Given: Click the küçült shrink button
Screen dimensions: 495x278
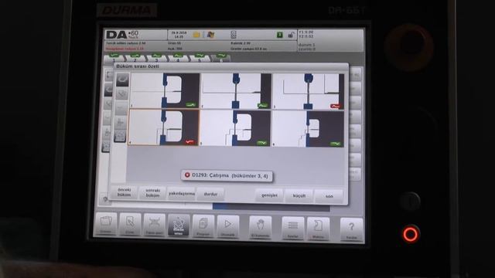Looking at the screenshot, I should click(x=299, y=195).
